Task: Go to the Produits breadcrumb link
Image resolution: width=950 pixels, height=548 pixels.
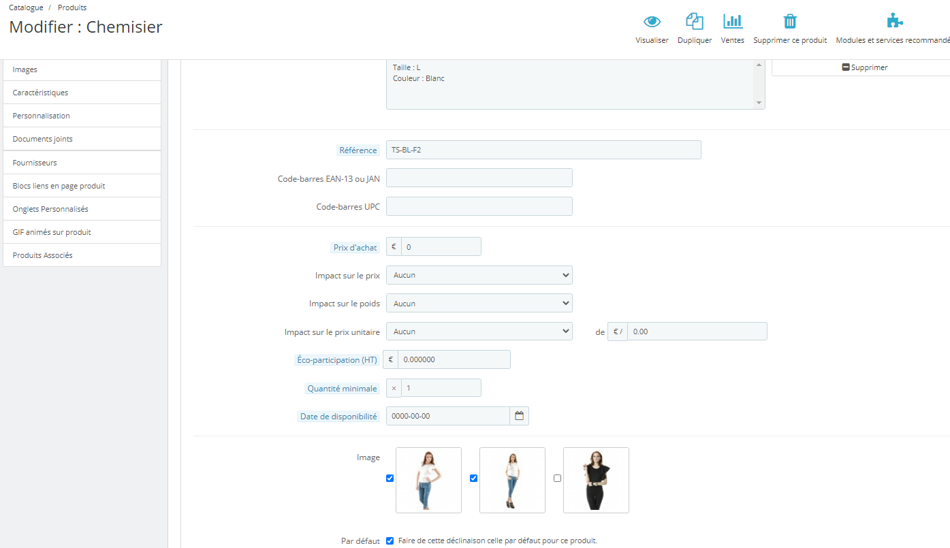Action: tap(72, 7)
